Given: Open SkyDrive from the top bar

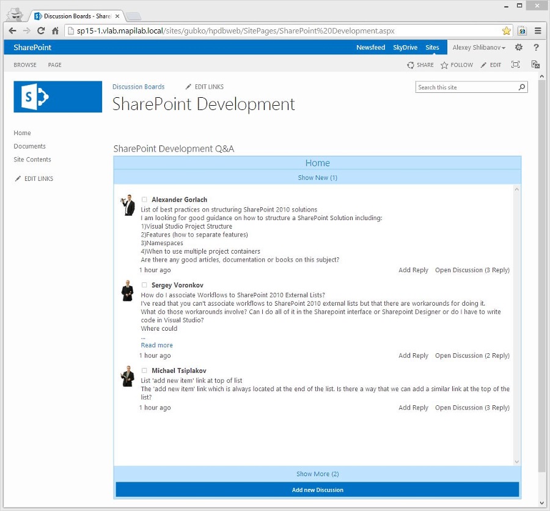Looking at the screenshot, I should (x=405, y=48).
